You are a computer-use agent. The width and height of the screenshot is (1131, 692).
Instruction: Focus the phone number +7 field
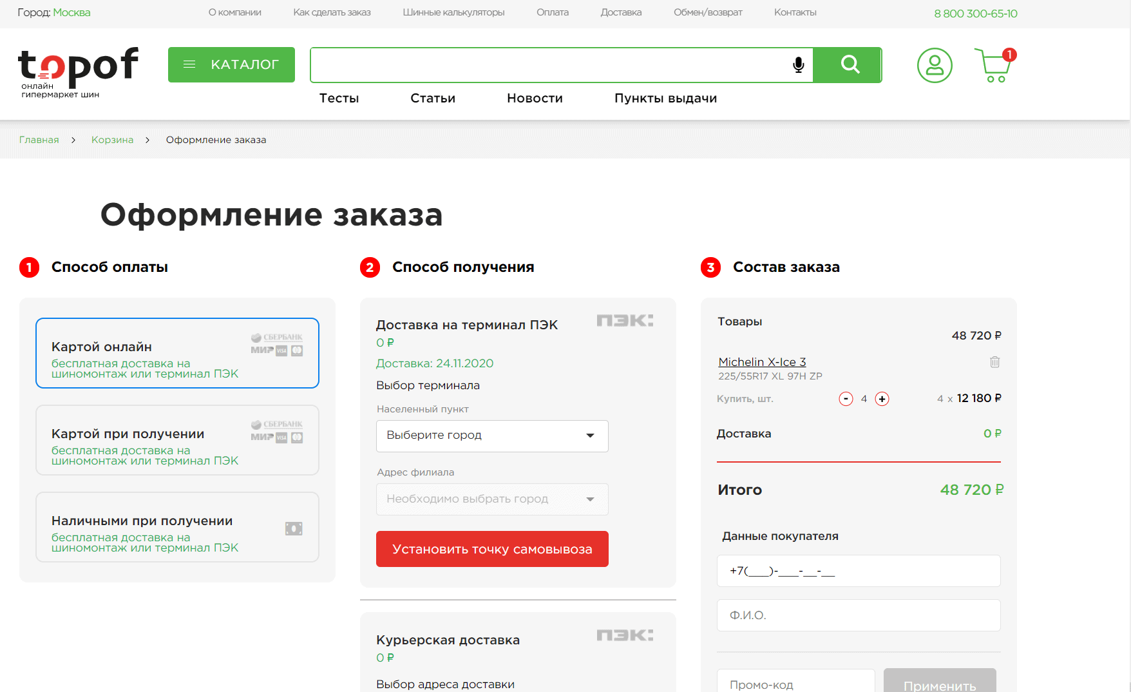click(859, 571)
